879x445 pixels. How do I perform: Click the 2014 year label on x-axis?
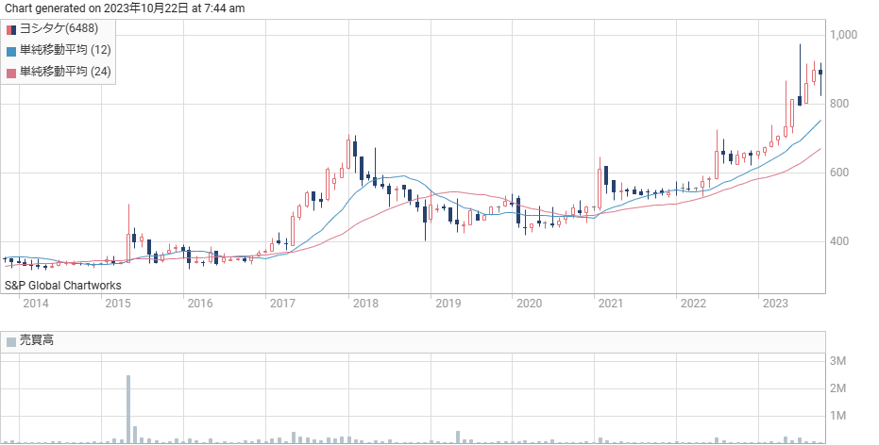pyautogui.click(x=36, y=304)
